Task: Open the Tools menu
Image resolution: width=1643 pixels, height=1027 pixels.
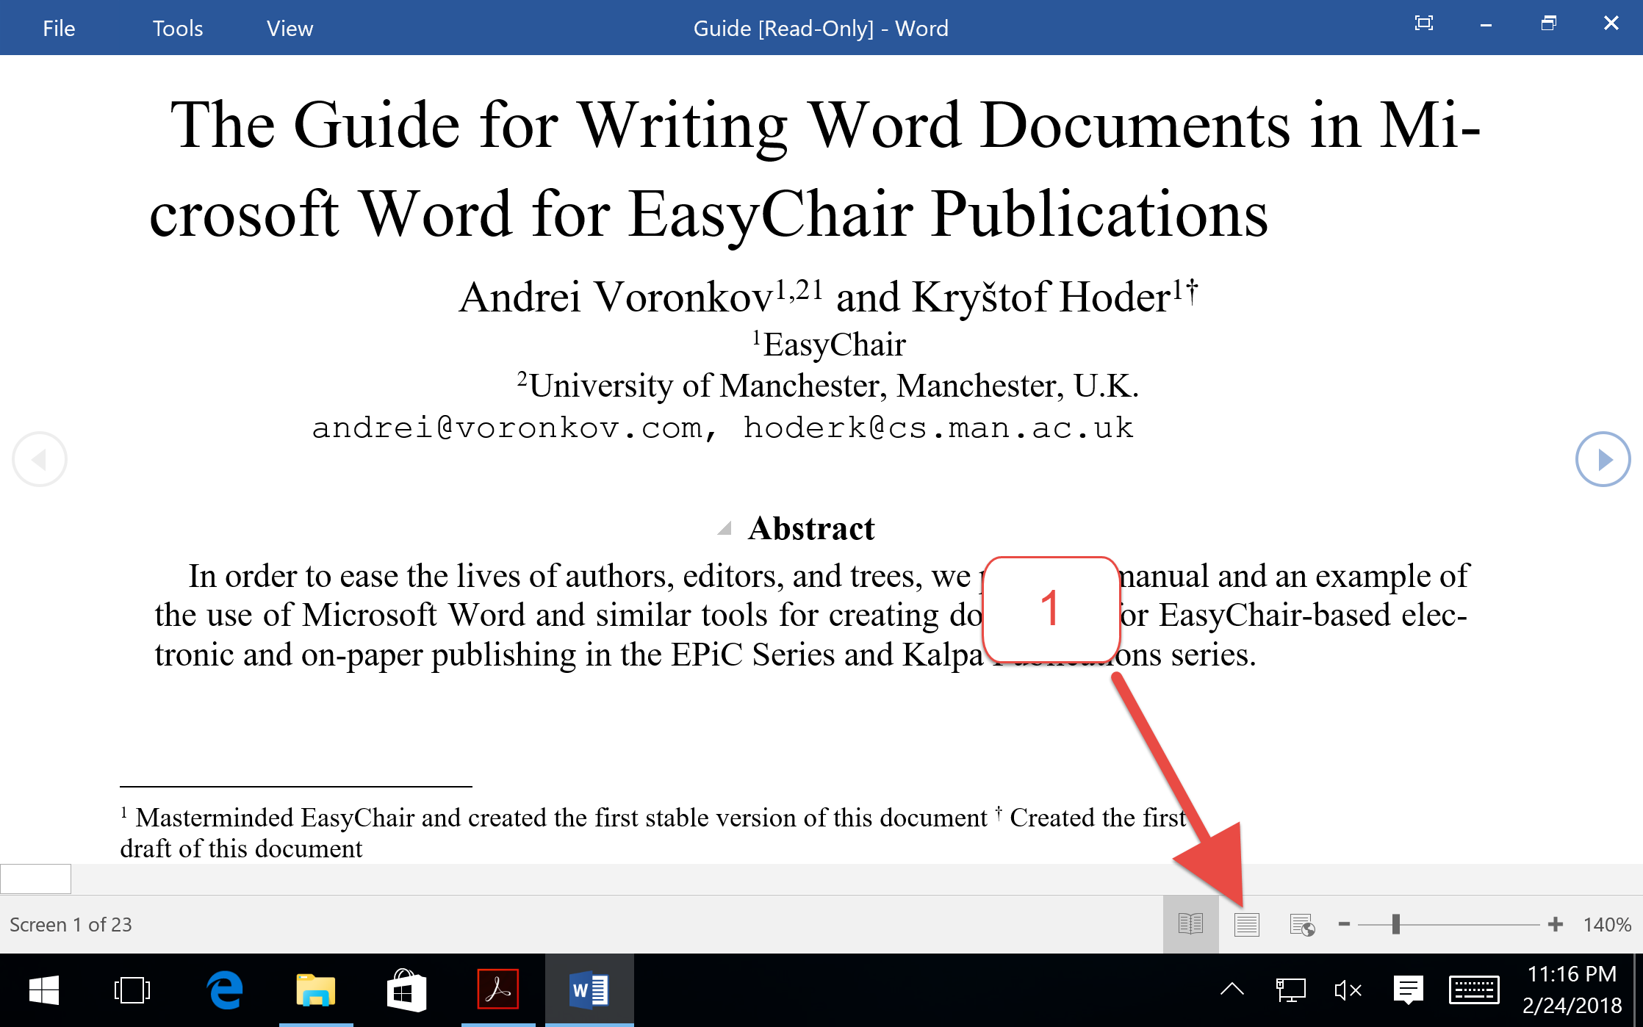Action: tap(177, 28)
